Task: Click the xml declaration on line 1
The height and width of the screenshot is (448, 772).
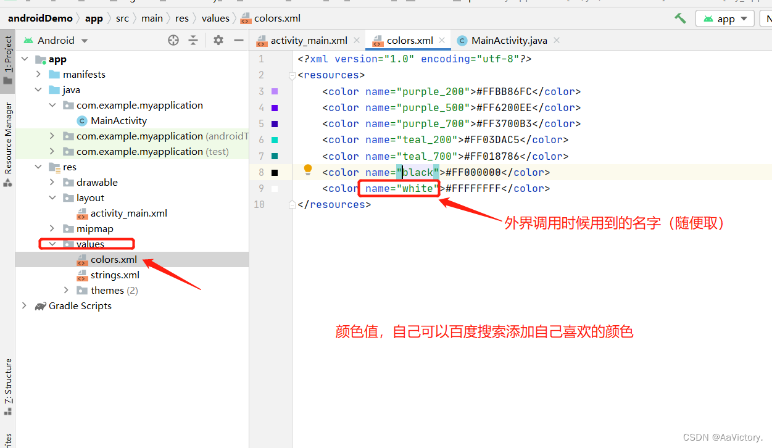Action: [415, 59]
